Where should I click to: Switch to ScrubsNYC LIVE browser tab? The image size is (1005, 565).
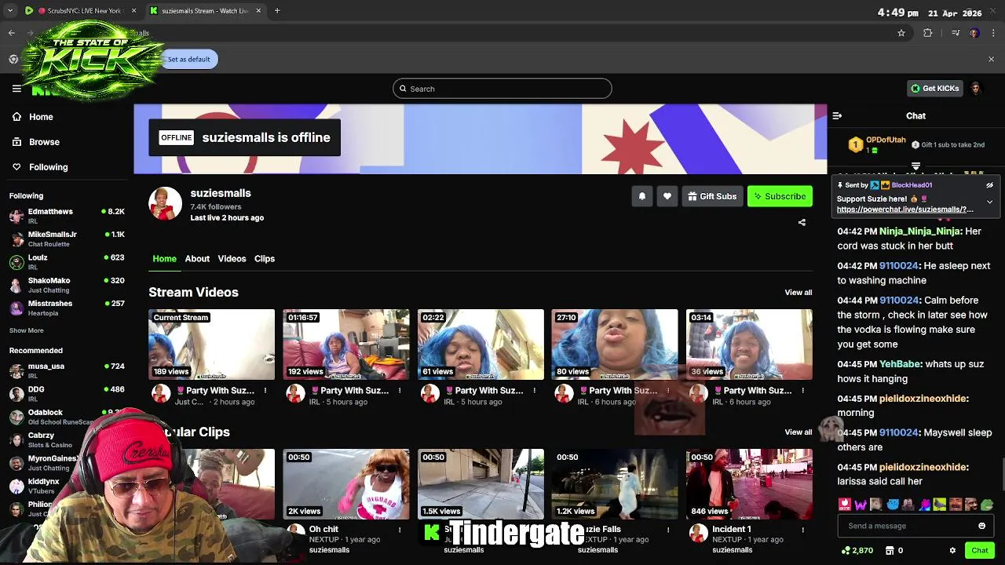click(x=81, y=11)
